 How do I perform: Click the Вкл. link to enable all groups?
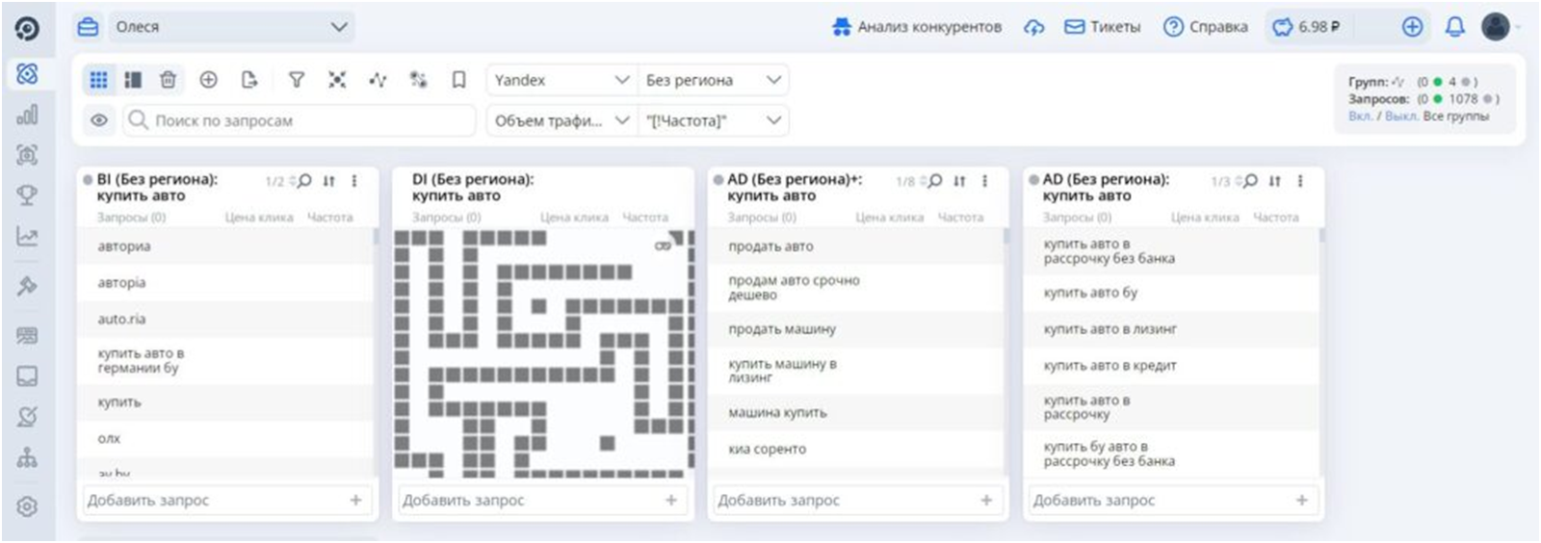(x=1359, y=116)
